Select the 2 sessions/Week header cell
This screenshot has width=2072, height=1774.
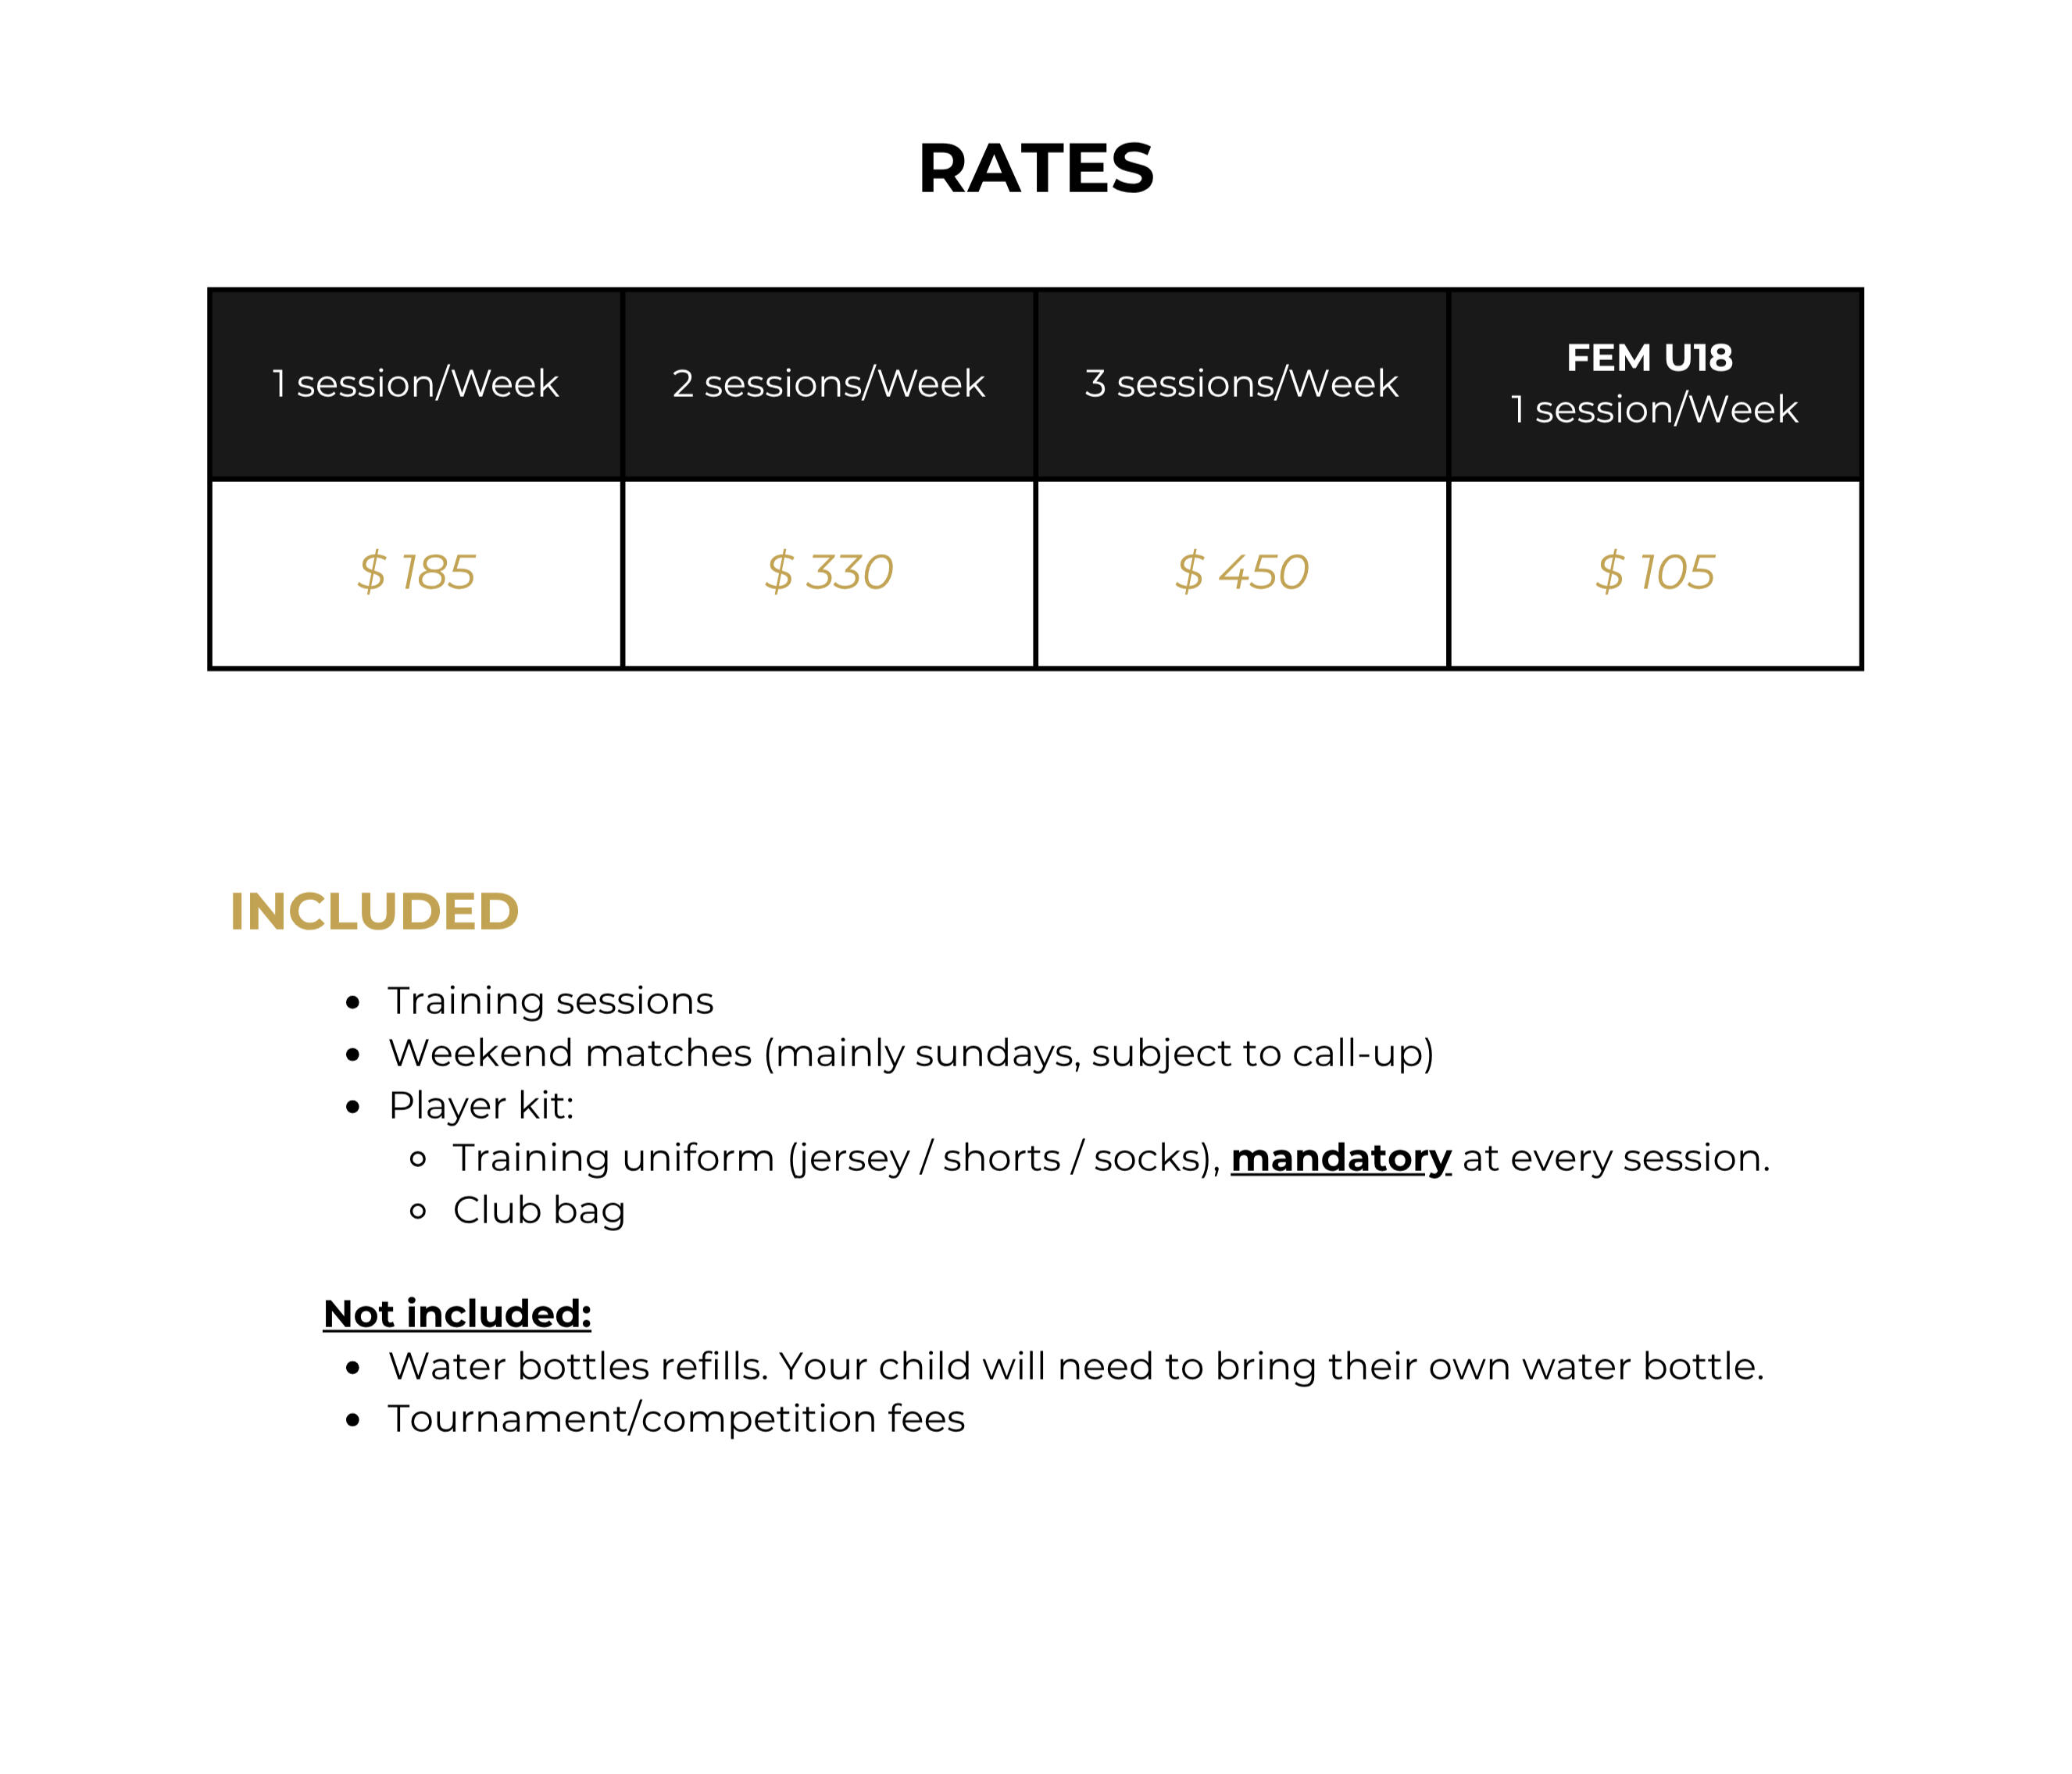(x=828, y=384)
